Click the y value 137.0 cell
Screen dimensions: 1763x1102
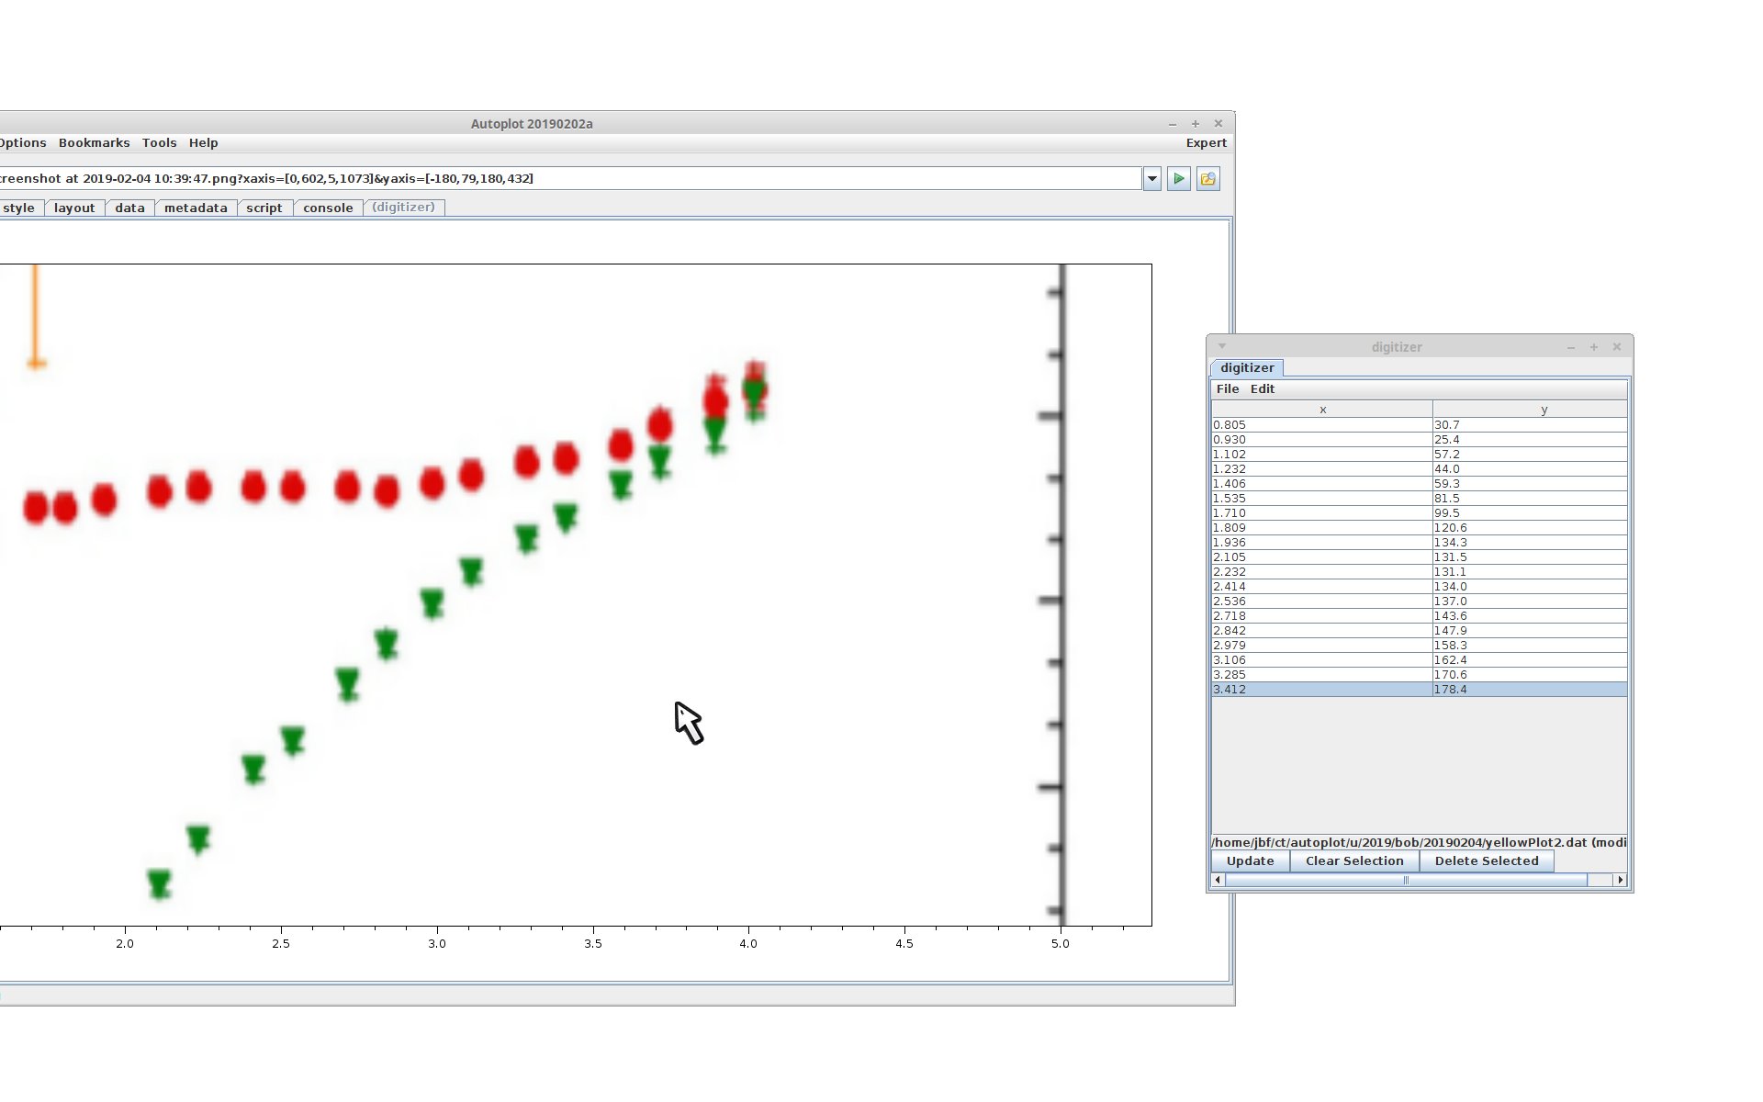(1531, 602)
